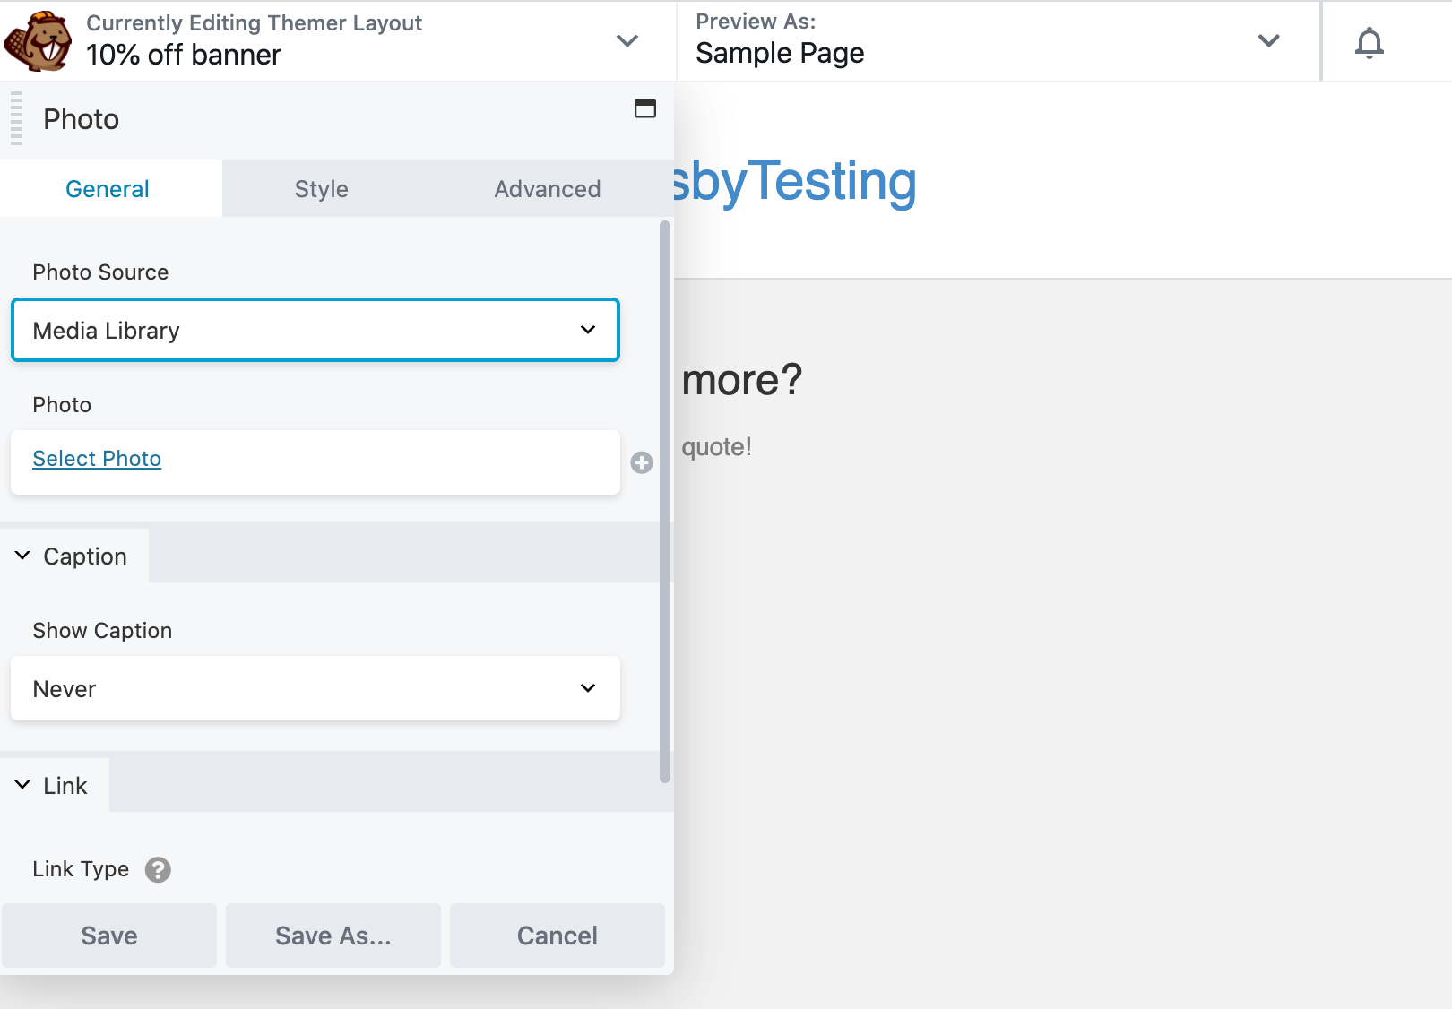This screenshot has height=1009, width=1452.
Task: Open the notifications bell
Action: click(1369, 41)
